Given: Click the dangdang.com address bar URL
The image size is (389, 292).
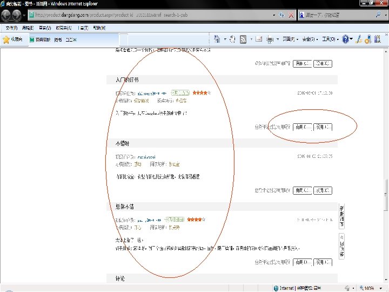Looking at the screenshot, I should (112, 15).
